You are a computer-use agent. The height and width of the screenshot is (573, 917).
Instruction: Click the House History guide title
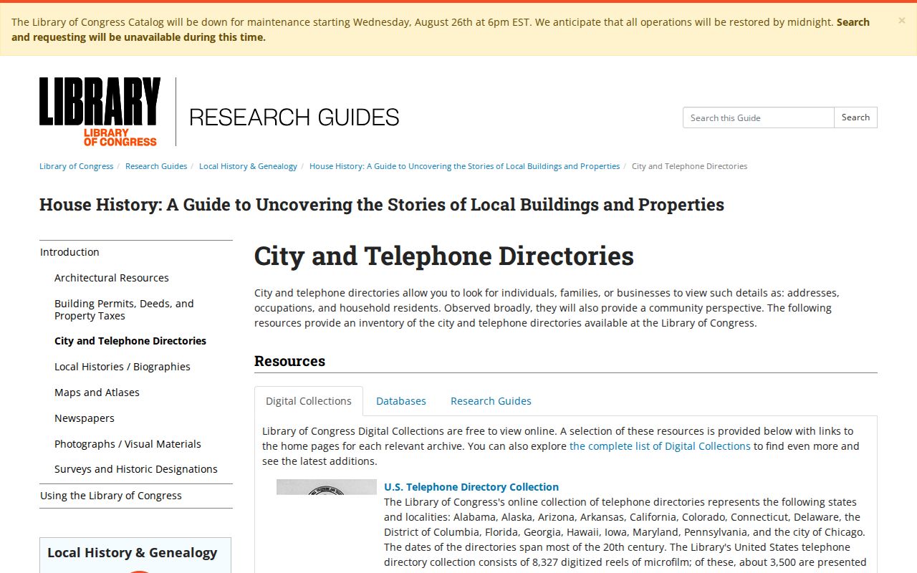pos(382,205)
